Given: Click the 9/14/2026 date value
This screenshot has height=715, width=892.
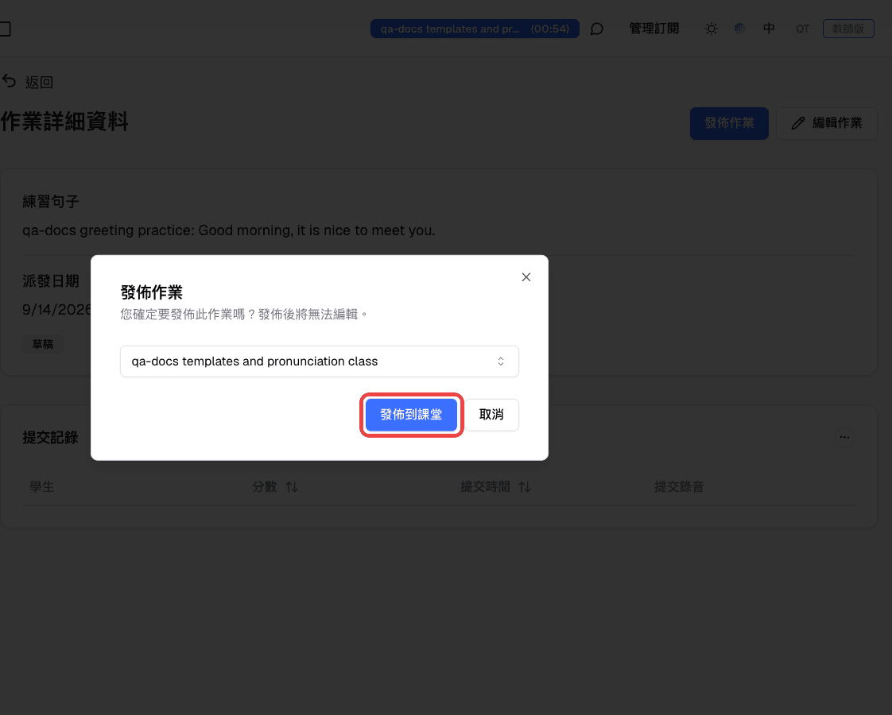Looking at the screenshot, I should coord(56,310).
